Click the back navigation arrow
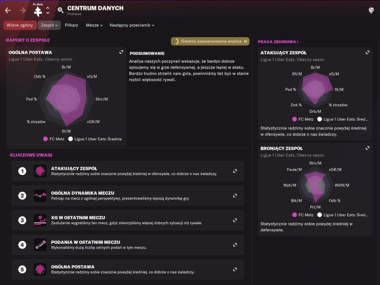Image resolution: width=380 pixels, height=285 pixels. click(8, 11)
